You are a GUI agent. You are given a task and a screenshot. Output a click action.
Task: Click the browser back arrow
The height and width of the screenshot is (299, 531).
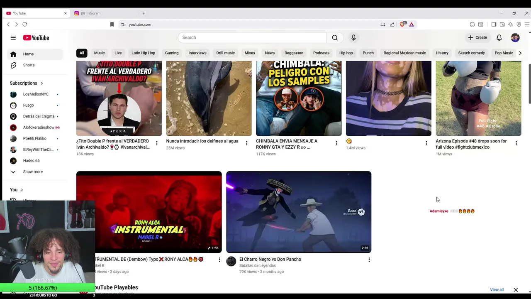pyautogui.click(x=8, y=25)
